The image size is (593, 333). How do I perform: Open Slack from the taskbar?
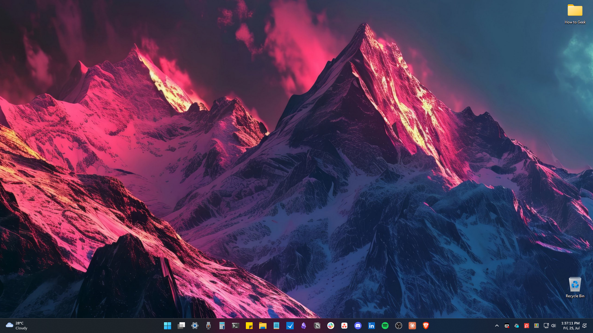[331, 325]
